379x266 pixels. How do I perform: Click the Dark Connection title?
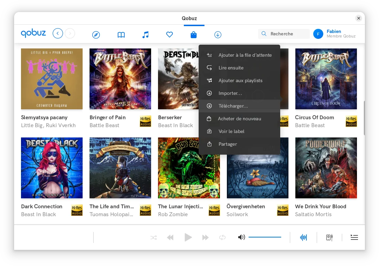[42, 207]
